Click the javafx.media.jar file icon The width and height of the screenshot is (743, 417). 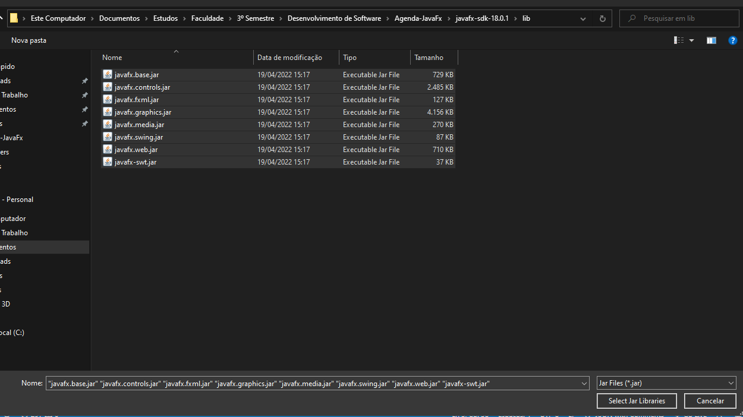pos(108,125)
